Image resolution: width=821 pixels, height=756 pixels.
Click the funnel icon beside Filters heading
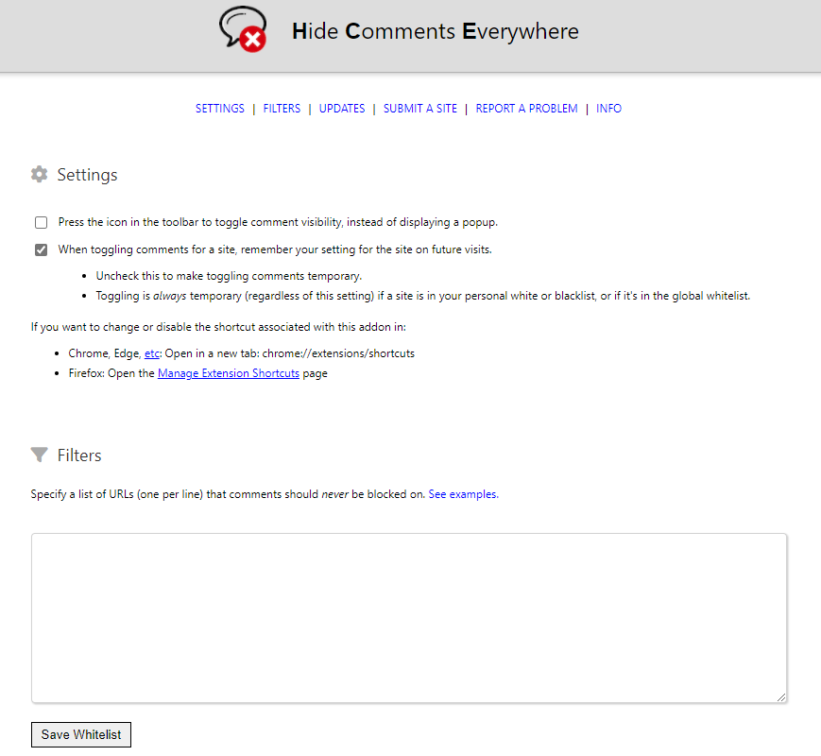(x=39, y=455)
